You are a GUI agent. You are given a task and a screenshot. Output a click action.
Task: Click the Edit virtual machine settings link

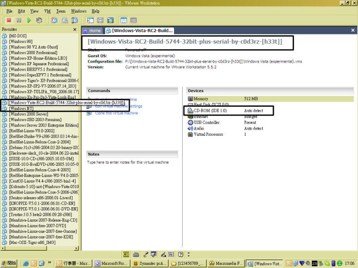point(119,106)
